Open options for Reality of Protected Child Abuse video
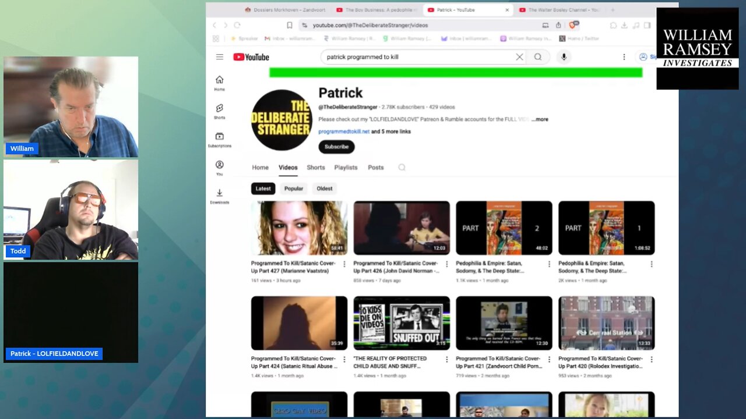746x419 pixels. click(x=446, y=359)
